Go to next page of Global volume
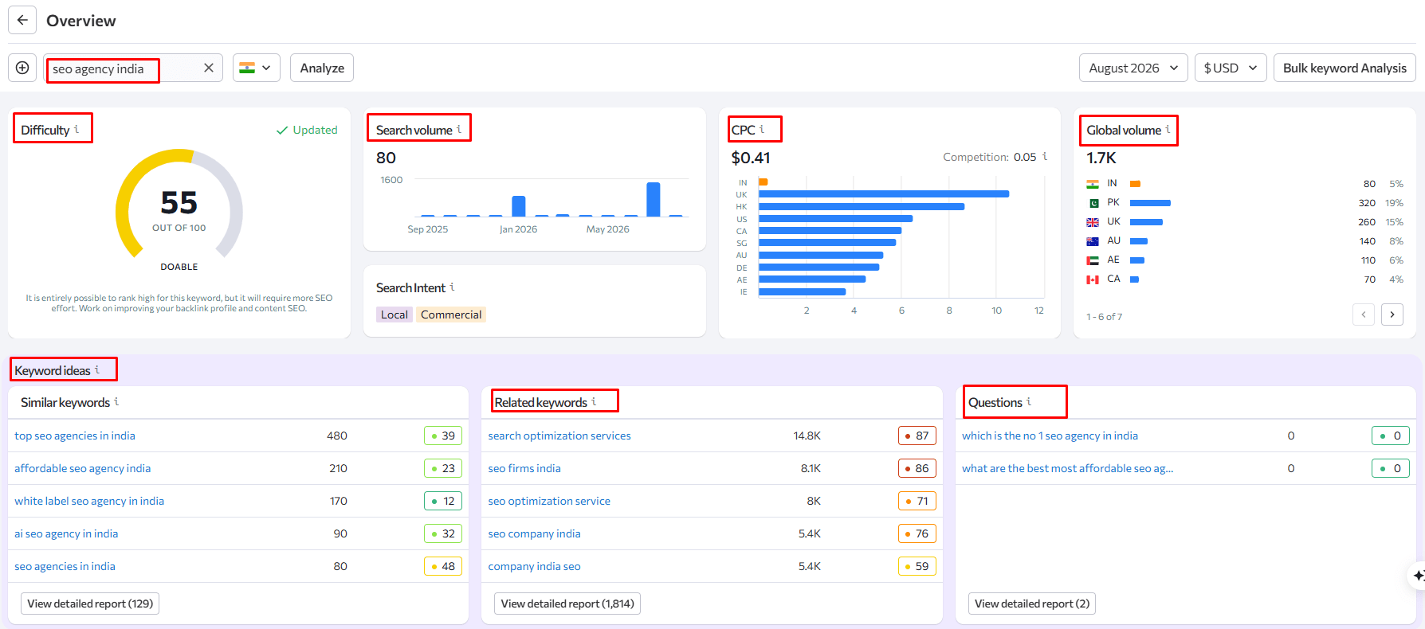This screenshot has width=1425, height=629. pos(1392,314)
